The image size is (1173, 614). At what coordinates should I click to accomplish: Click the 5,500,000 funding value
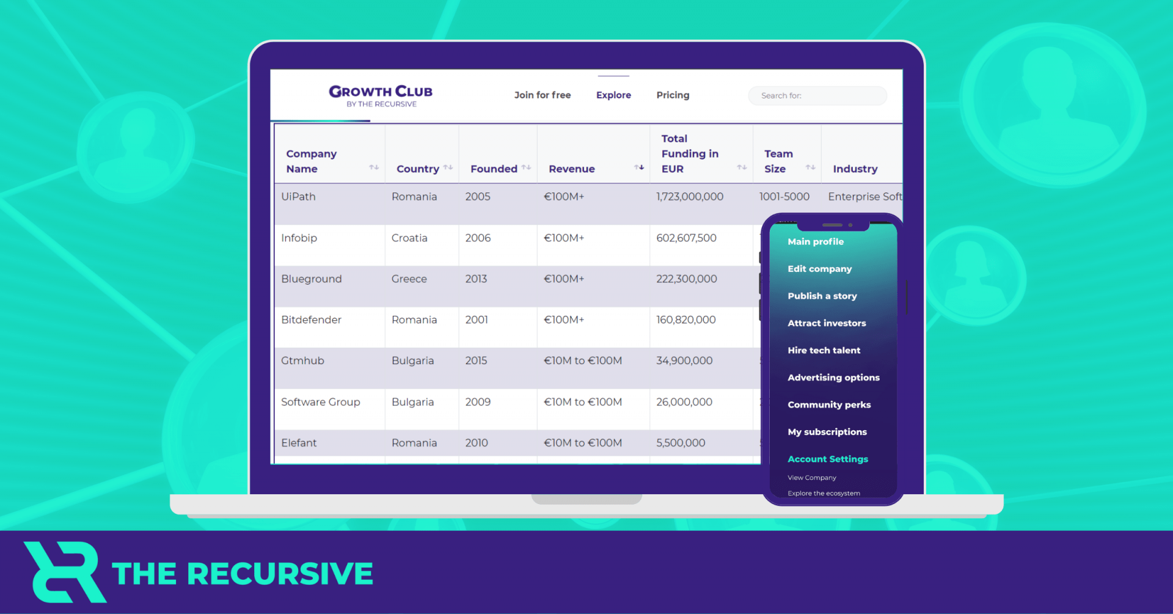(681, 443)
